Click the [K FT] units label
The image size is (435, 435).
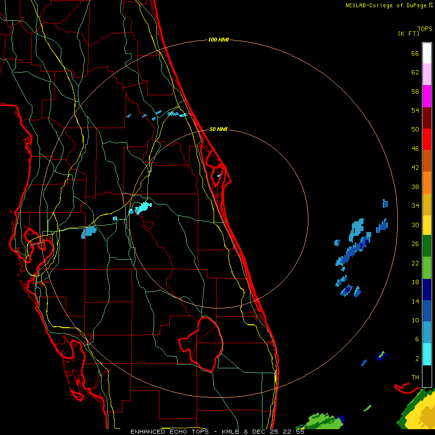point(408,33)
